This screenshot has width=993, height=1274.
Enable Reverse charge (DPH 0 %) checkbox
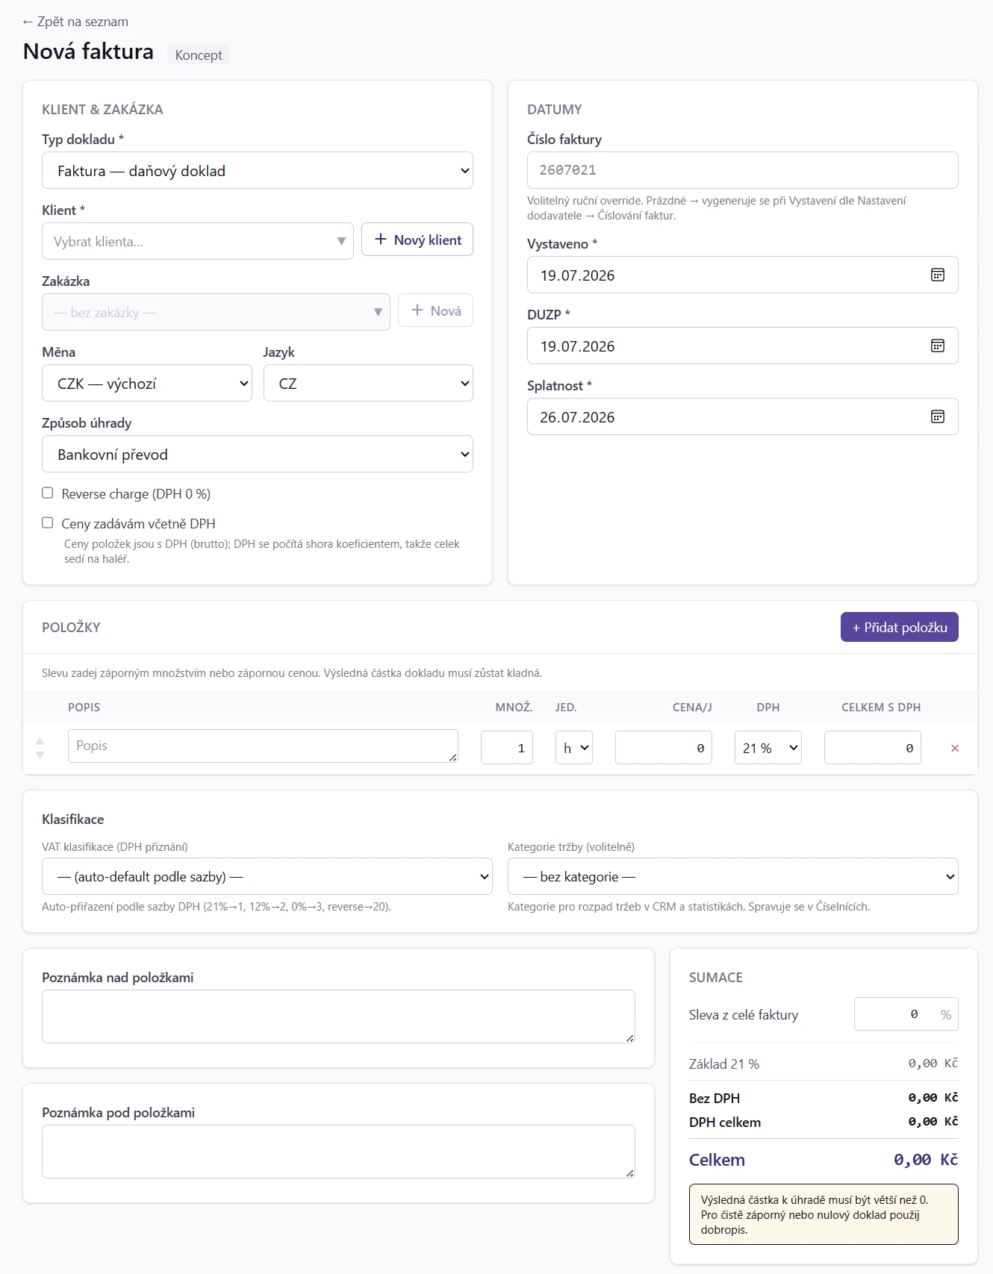[48, 493]
